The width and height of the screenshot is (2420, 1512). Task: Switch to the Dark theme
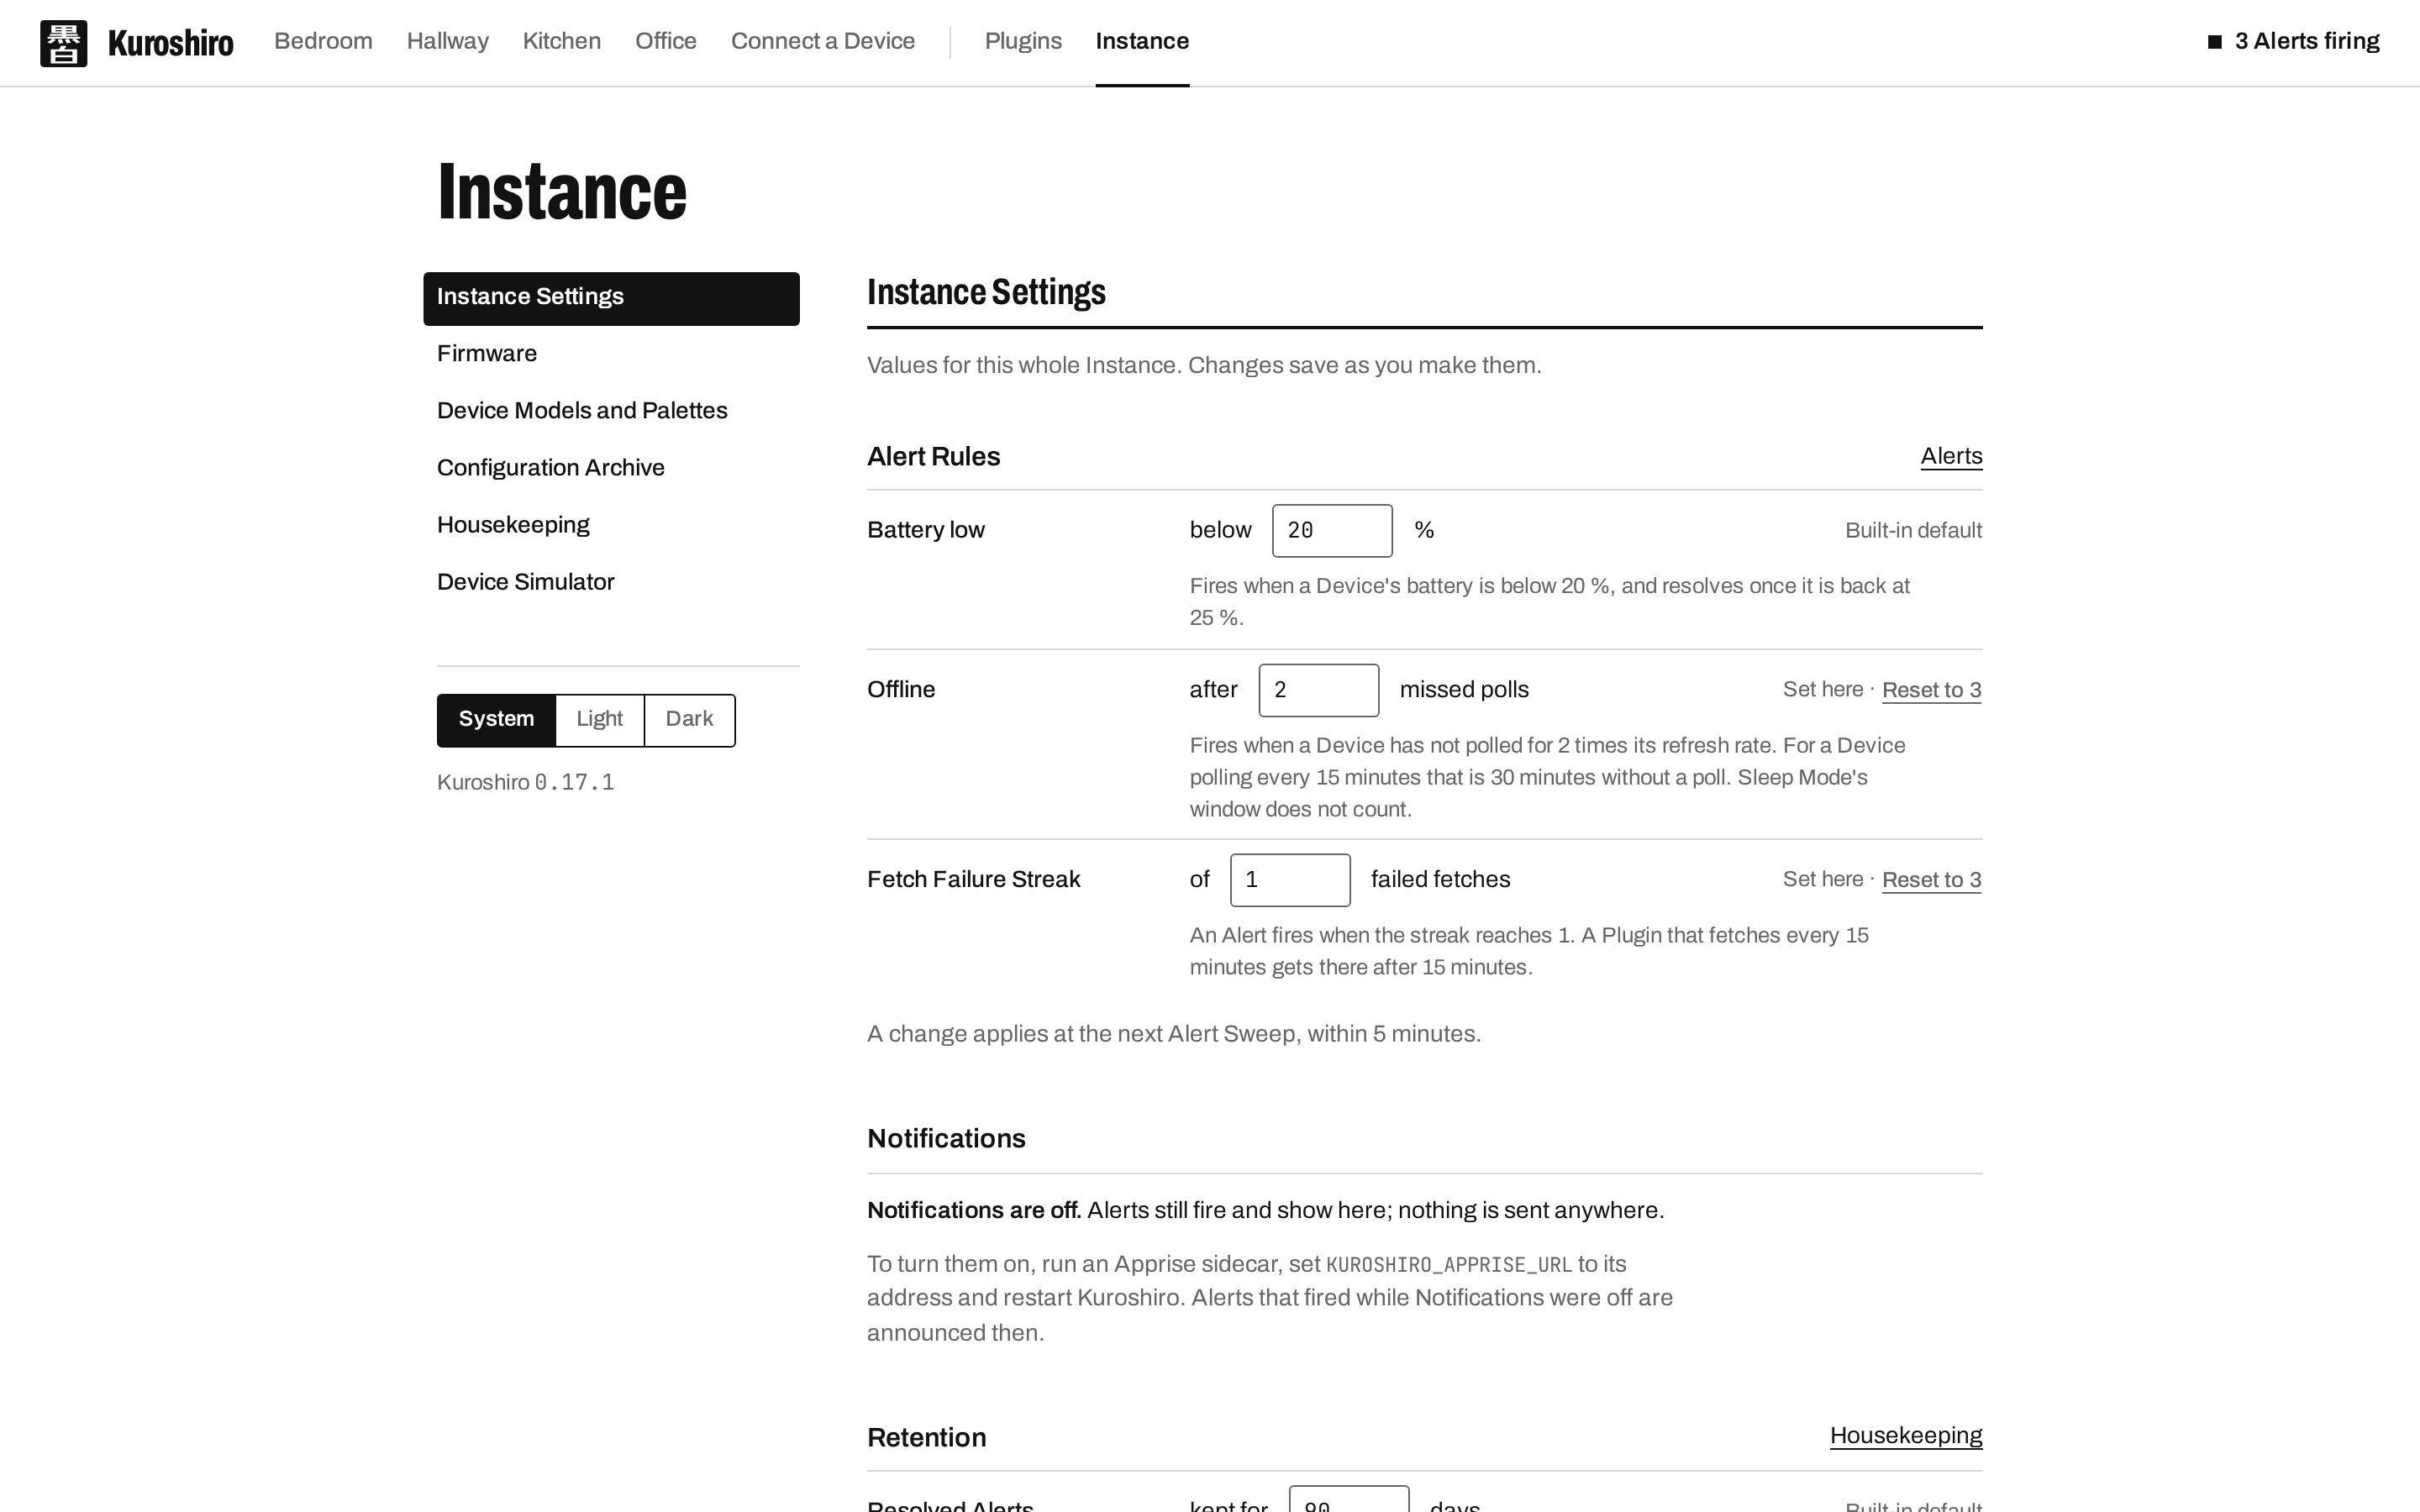(x=689, y=720)
